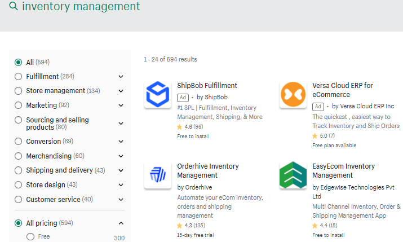This screenshot has height=242, width=403.
Task: Open Orderhive Inventory Management title link
Action: [207, 171]
